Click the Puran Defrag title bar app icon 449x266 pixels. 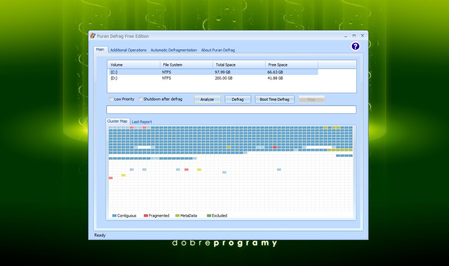(x=93, y=36)
